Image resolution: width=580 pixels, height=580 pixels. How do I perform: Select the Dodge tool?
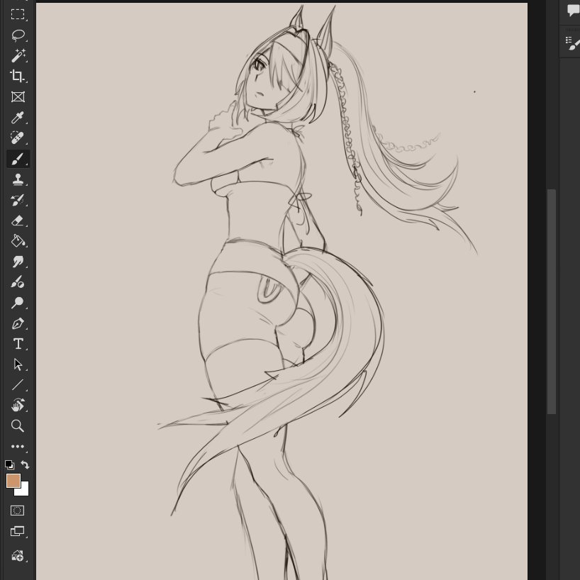(18, 303)
